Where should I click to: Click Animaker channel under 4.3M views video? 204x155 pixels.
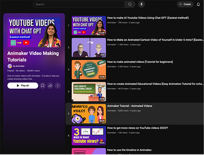click(112, 67)
